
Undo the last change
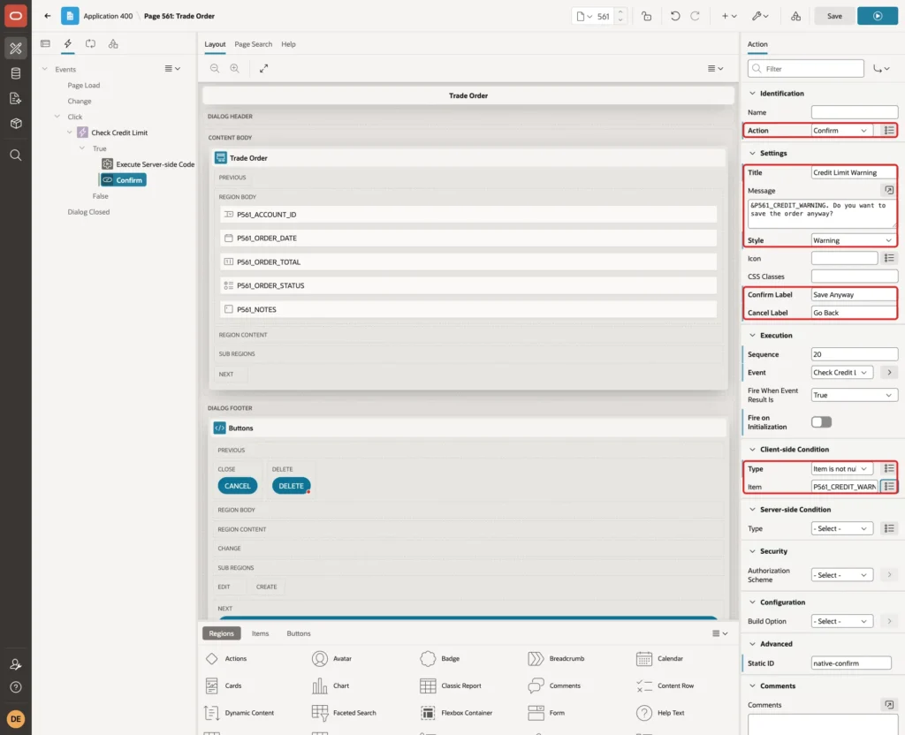coord(675,16)
